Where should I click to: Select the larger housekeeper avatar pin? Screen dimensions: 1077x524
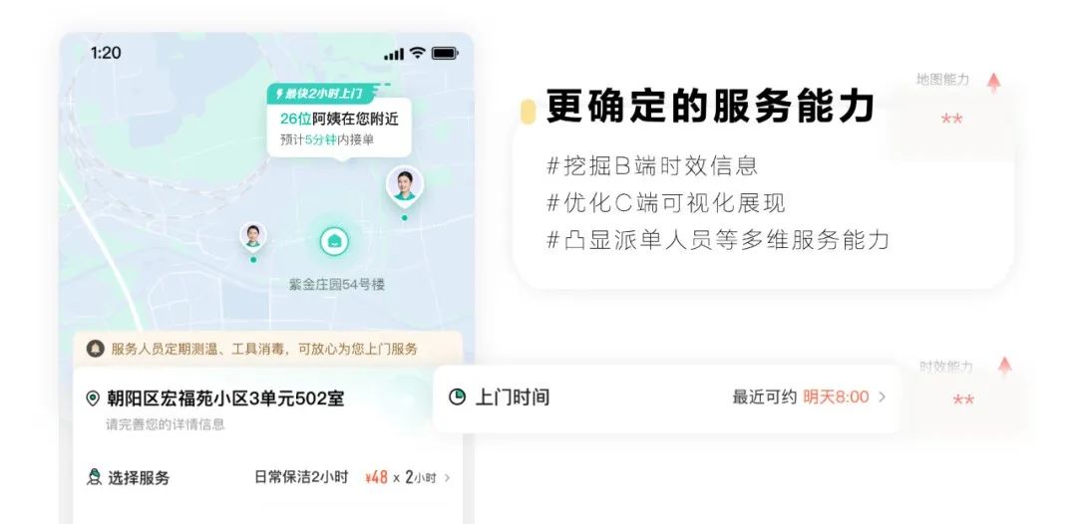(x=405, y=186)
